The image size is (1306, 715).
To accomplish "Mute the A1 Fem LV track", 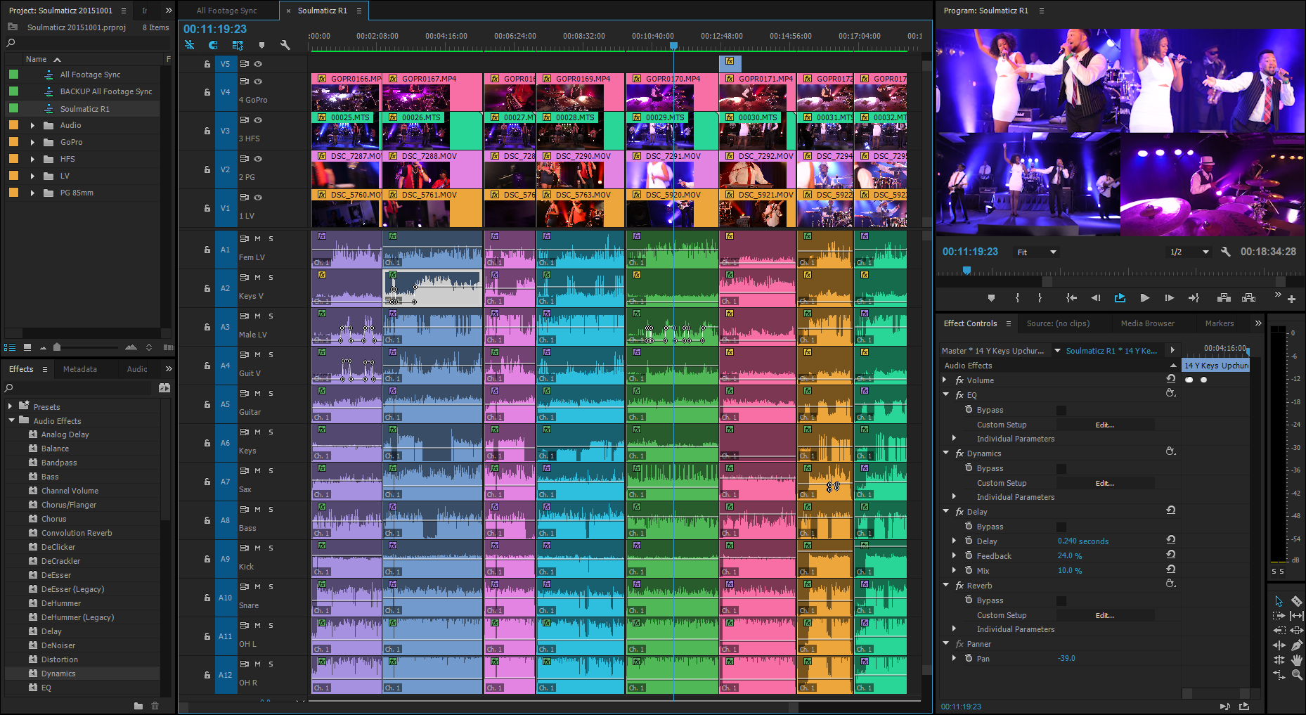I will (257, 239).
